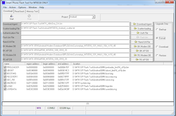Viewport: 176px width, 116px height.
Task: Click the RS AP DB path field
Action: (75, 59)
